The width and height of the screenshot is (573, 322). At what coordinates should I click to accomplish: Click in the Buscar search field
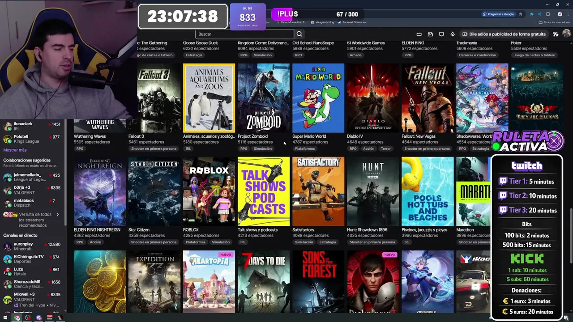[x=244, y=34]
